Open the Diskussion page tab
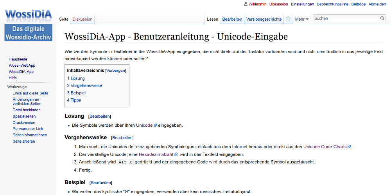The width and height of the screenshot is (391, 195). pyautogui.click(x=82, y=19)
